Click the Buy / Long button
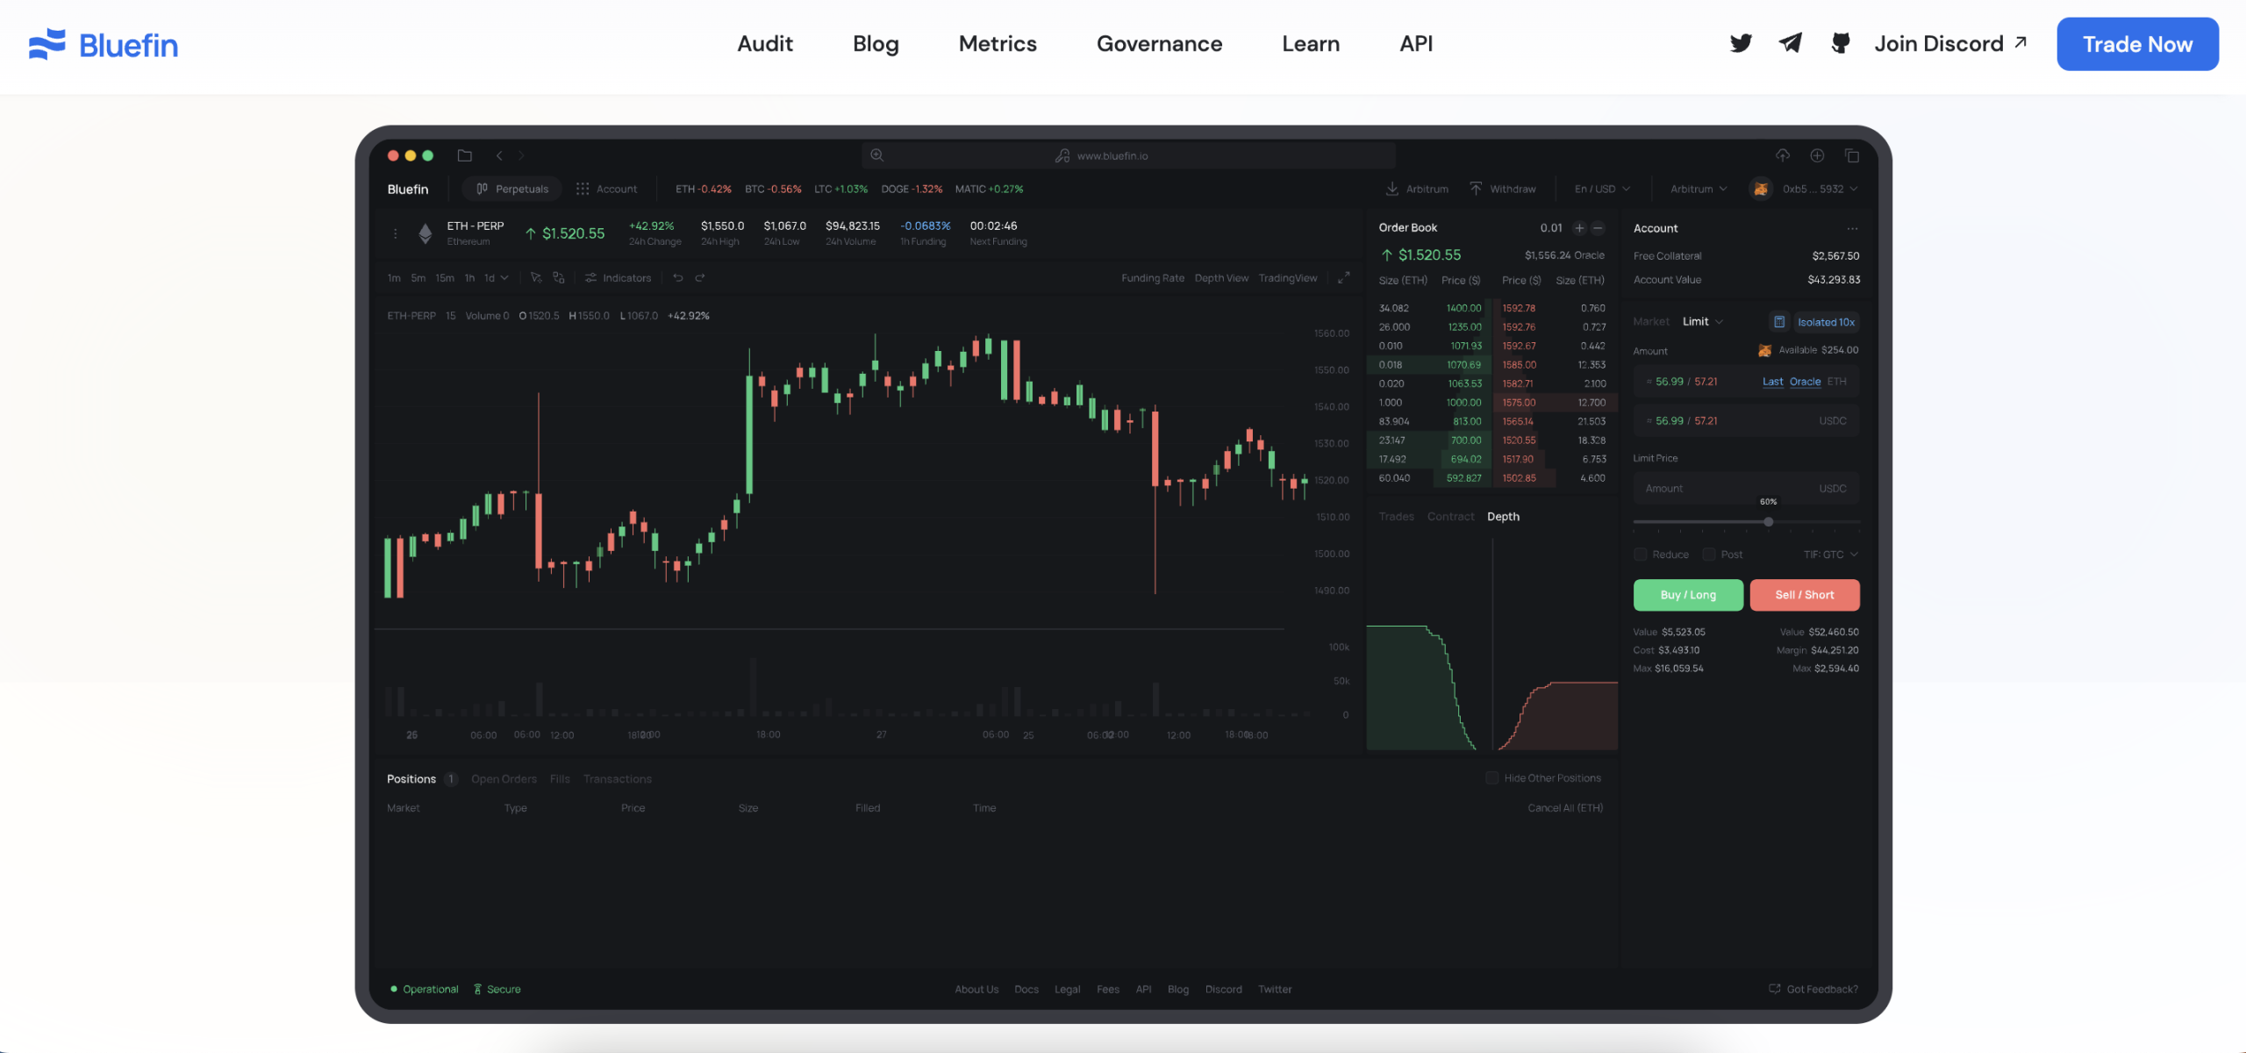The width and height of the screenshot is (2246, 1053). (x=1688, y=595)
